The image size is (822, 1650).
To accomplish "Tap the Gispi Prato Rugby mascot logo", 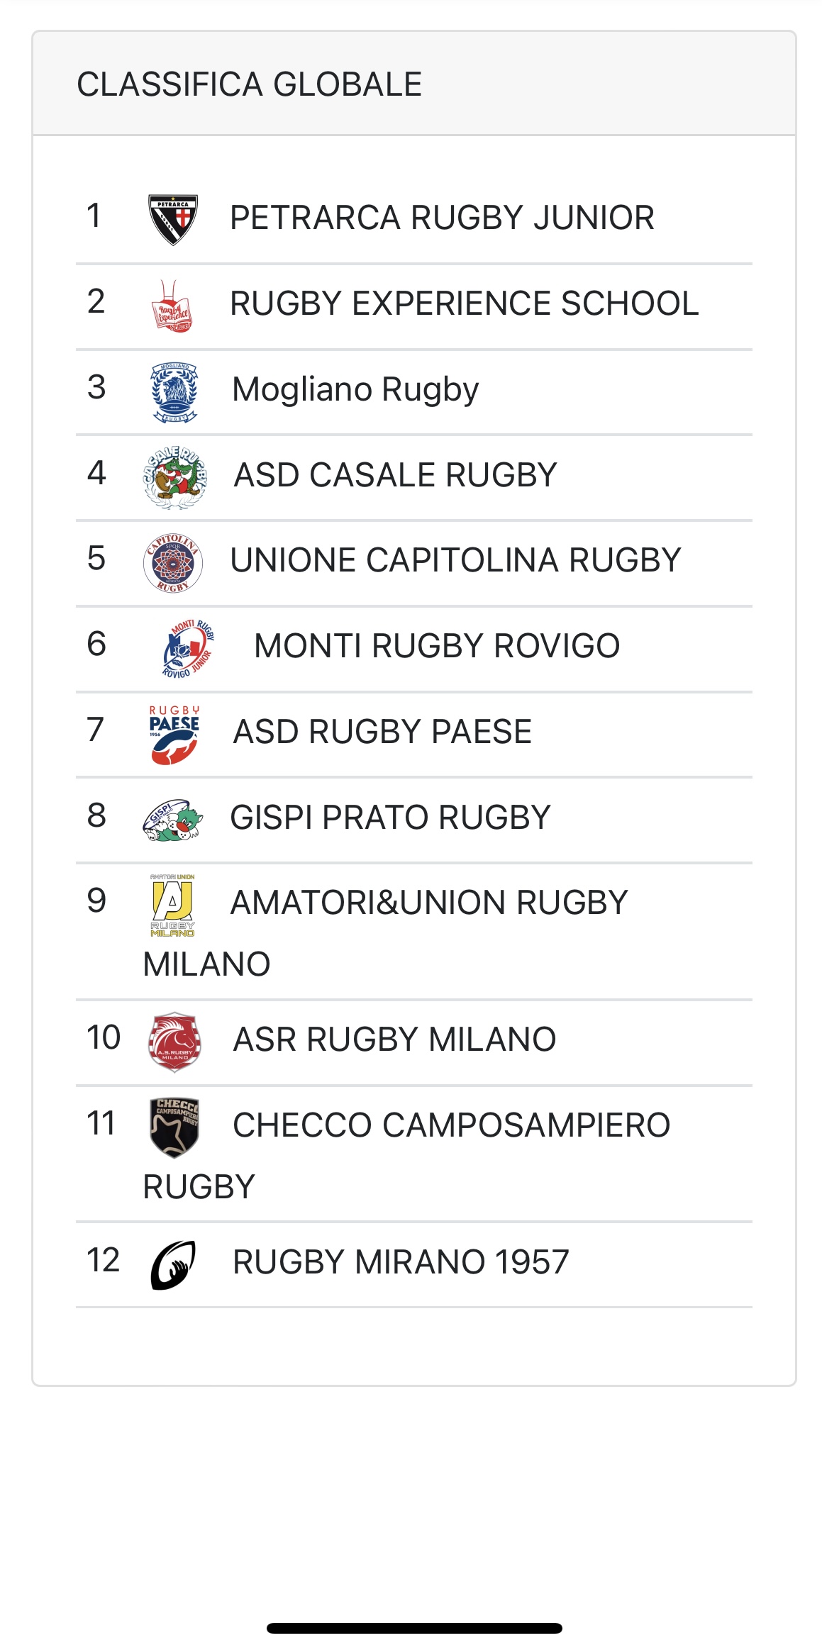I will pyautogui.click(x=173, y=820).
